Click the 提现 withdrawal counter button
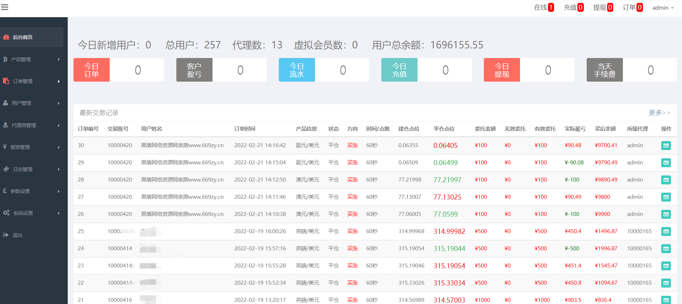Screen dimensions: 682x304 pos(603,8)
